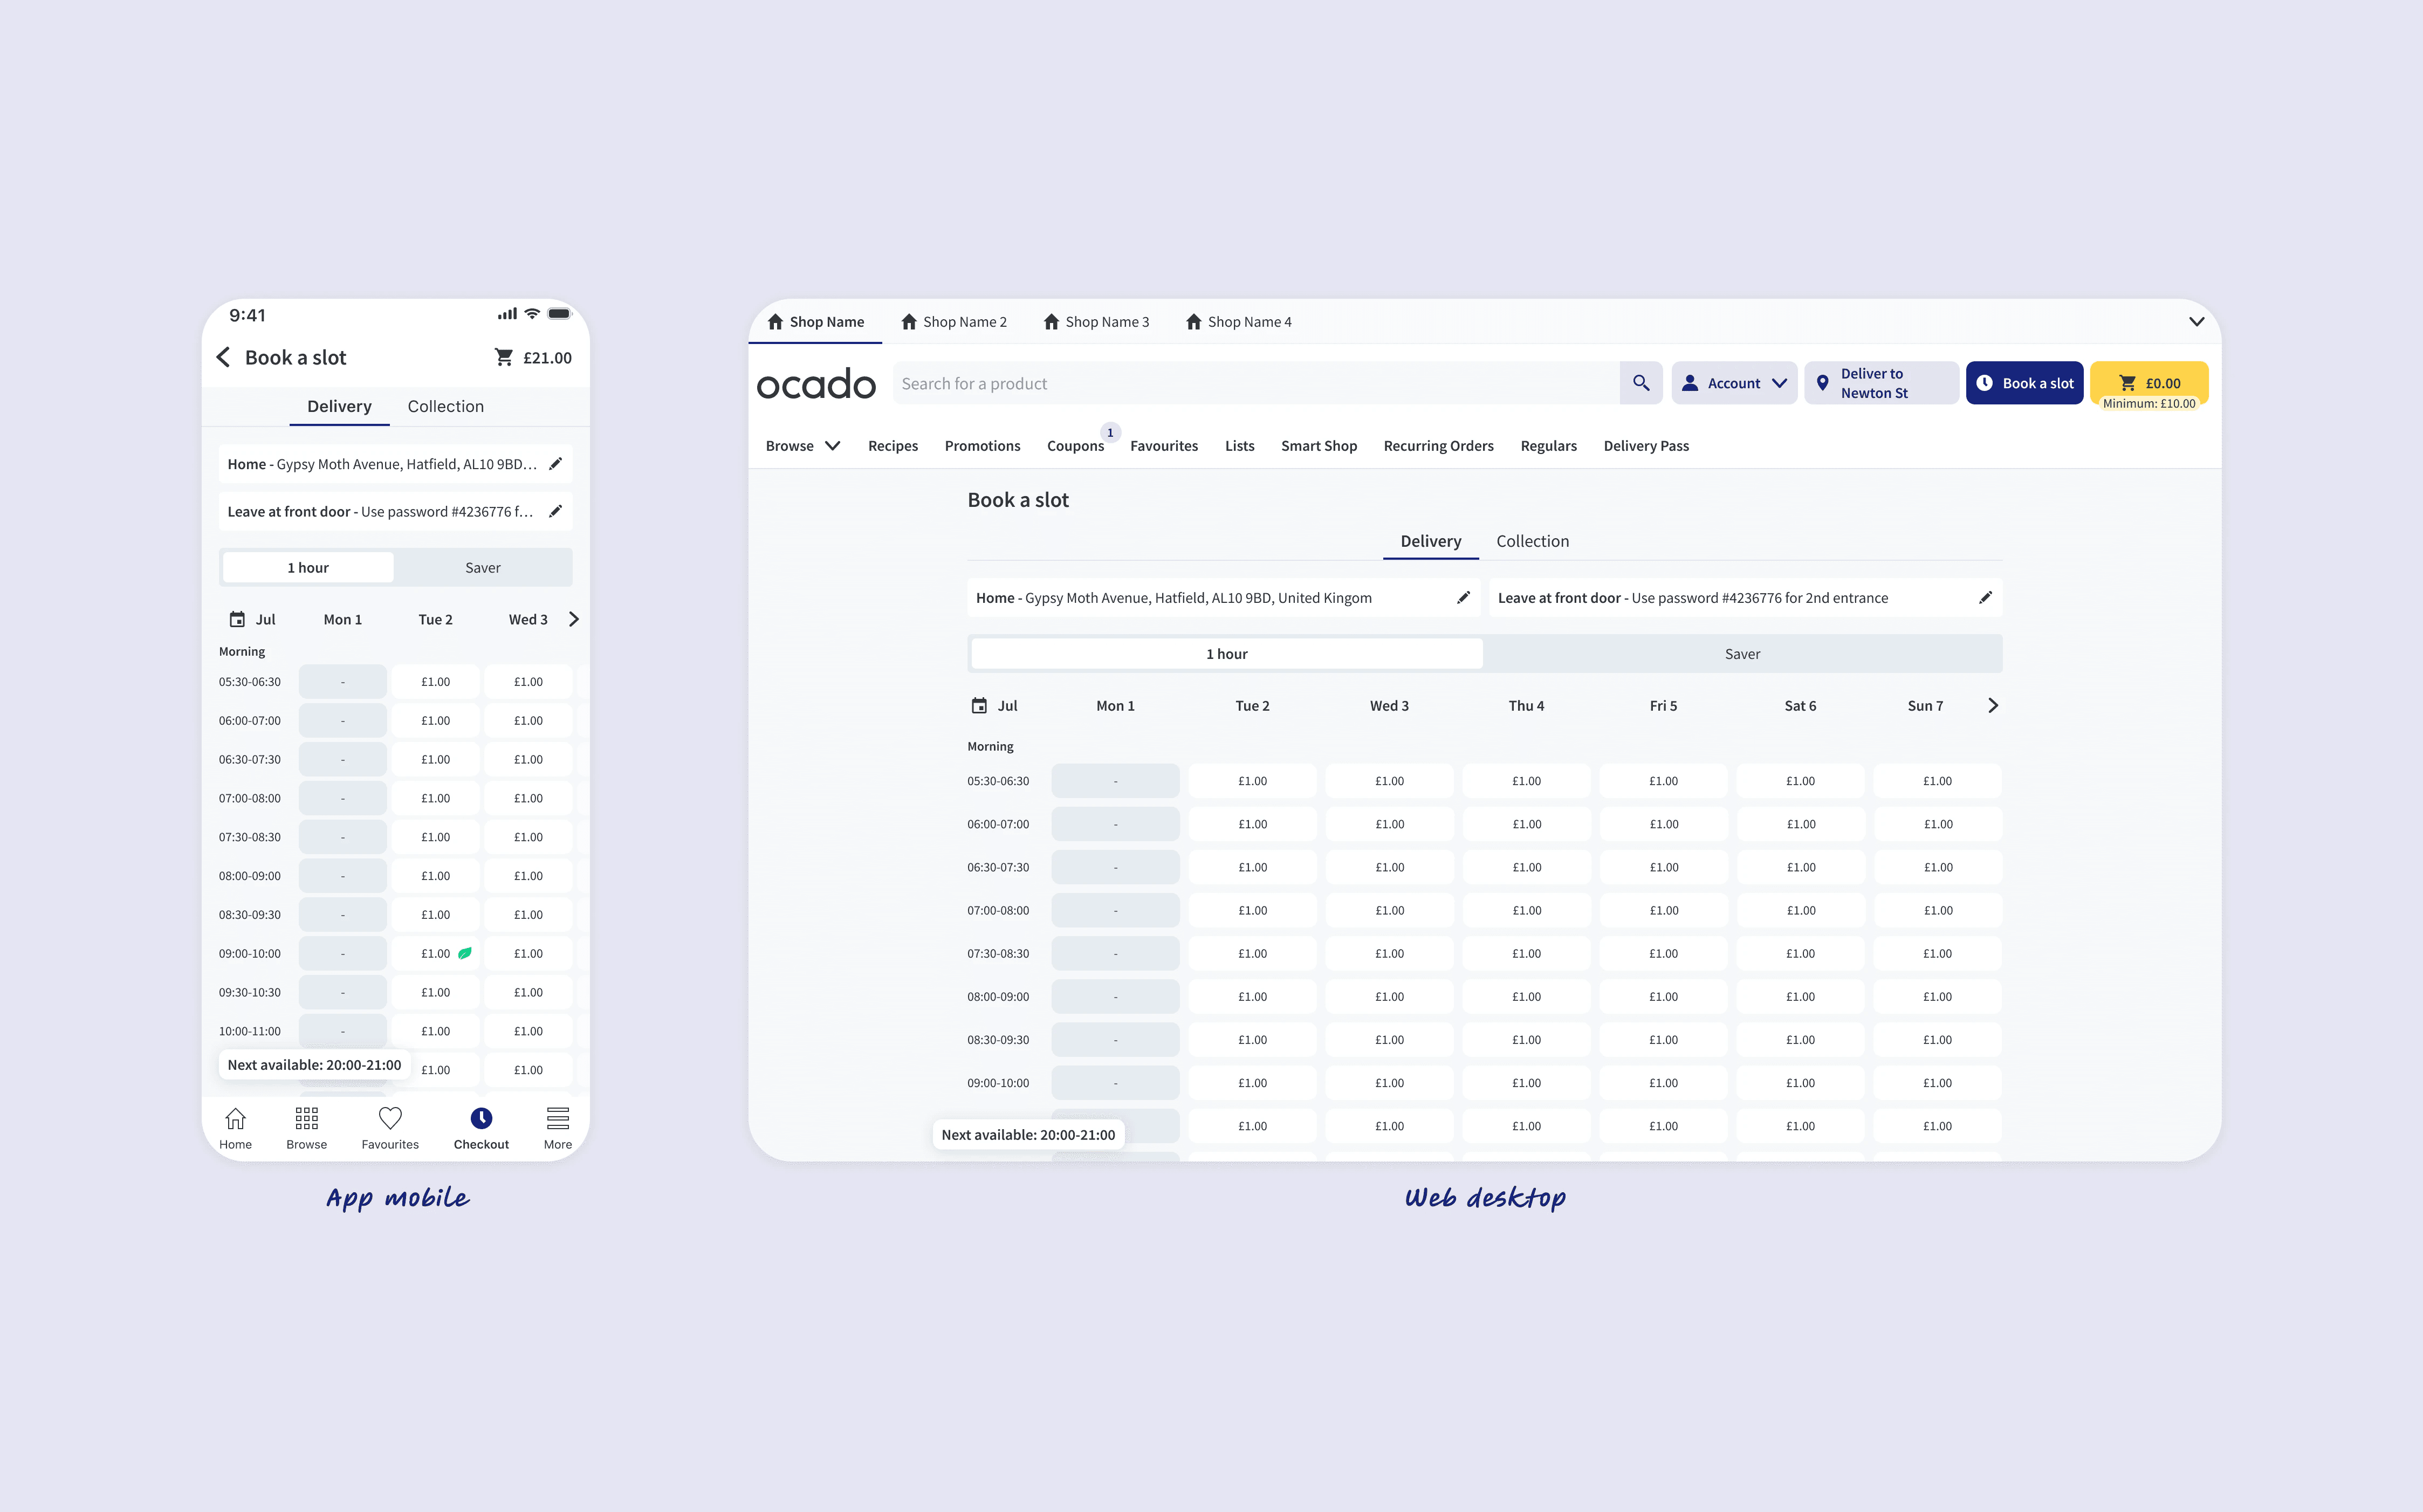
Task: Select Saver slot type on desktop
Action: click(1742, 654)
